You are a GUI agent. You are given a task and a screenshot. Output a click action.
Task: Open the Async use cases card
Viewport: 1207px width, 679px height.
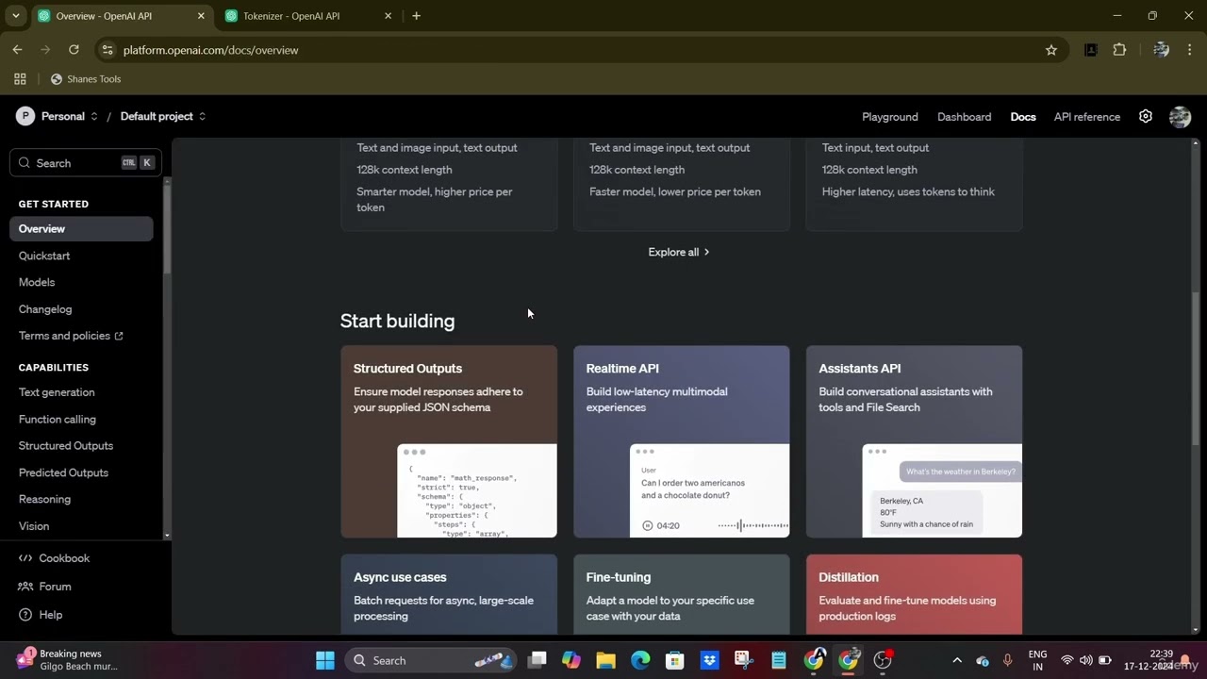pos(449,594)
